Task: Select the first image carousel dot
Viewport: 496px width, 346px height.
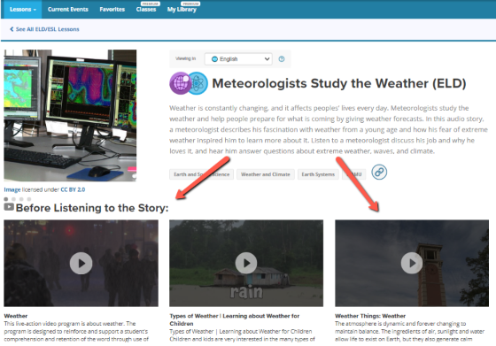Action: (6, 199)
